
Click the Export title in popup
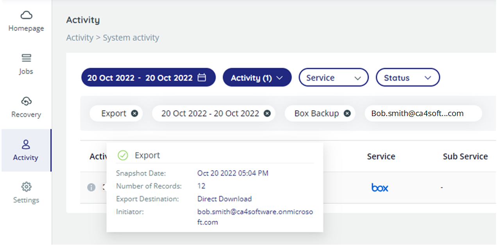tap(147, 155)
